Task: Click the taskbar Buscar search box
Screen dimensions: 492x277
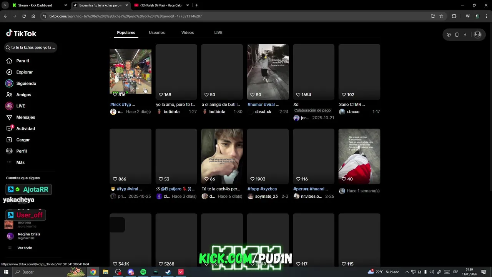Action: click(49, 272)
